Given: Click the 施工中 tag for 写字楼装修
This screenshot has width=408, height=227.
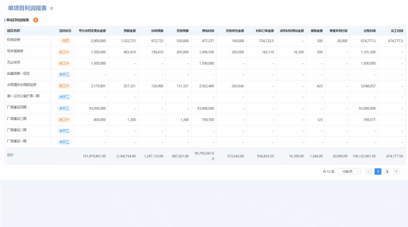Looking at the screenshot, I should click(64, 52).
